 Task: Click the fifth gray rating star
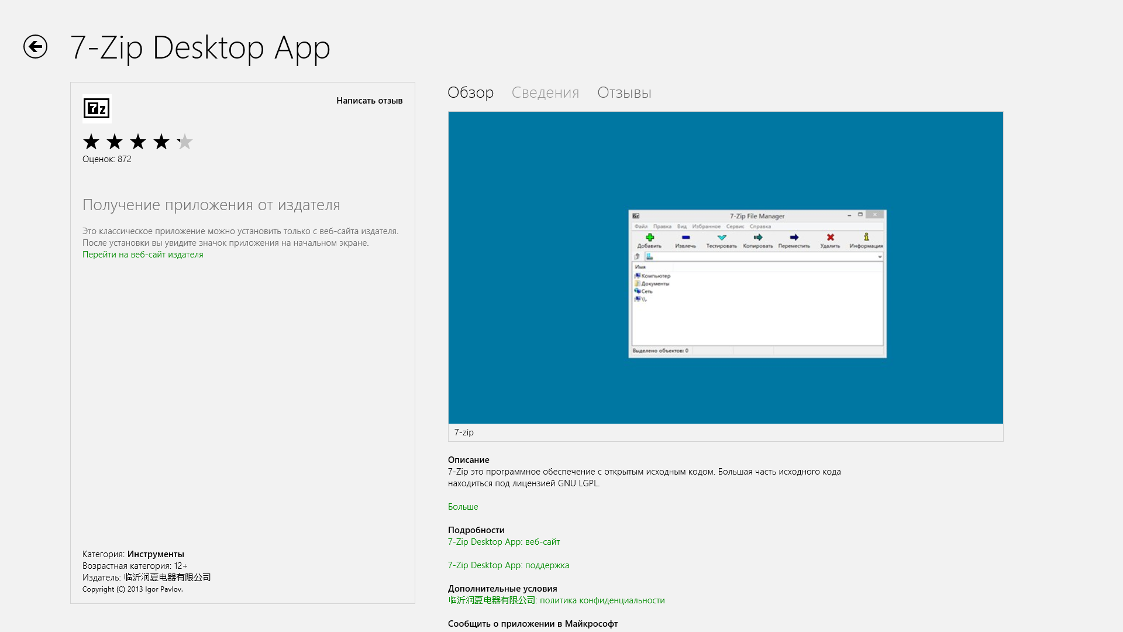click(185, 142)
